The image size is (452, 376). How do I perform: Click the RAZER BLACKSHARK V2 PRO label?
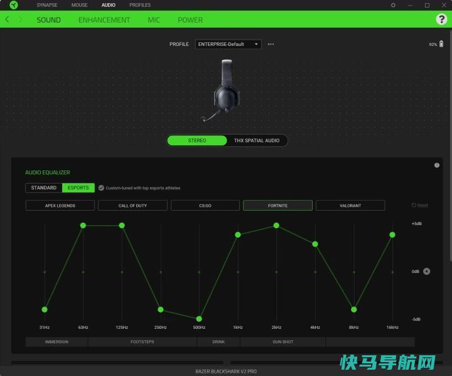point(226,372)
